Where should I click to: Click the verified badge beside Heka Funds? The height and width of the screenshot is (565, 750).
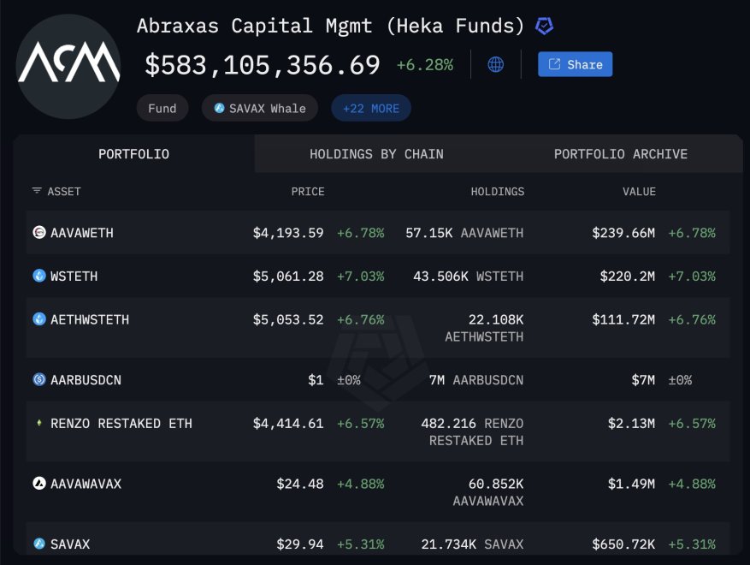click(544, 27)
